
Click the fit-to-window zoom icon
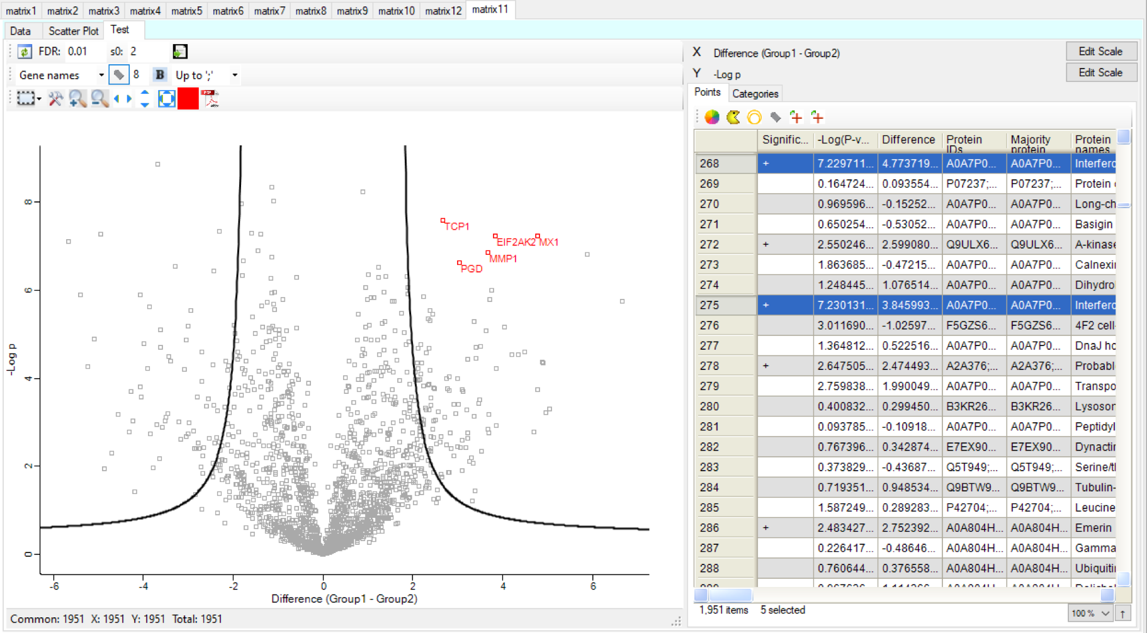click(166, 99)
